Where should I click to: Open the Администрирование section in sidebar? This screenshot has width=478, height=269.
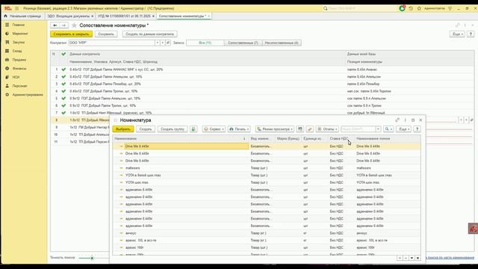point(28,95)
